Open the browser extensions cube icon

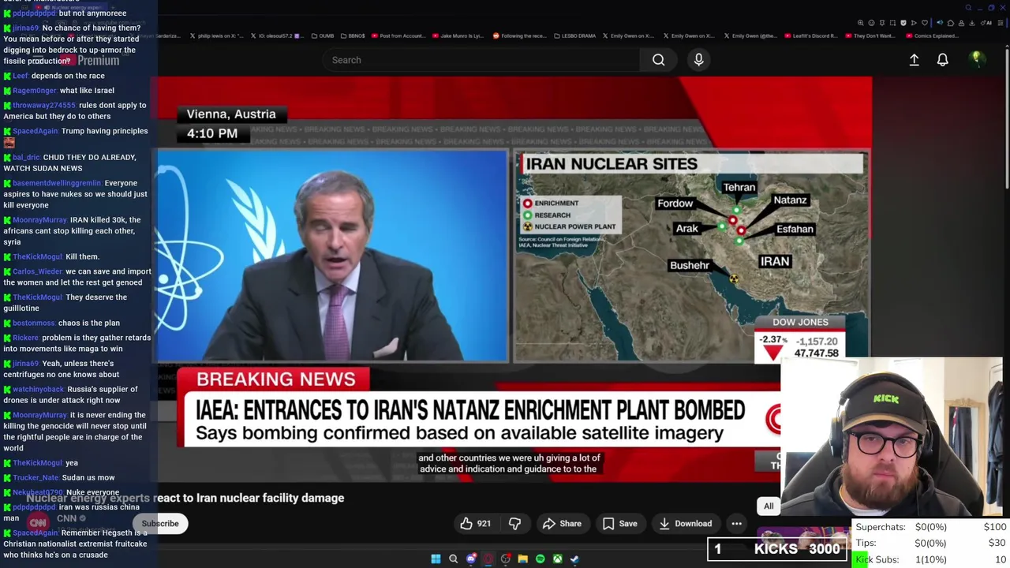951,23
